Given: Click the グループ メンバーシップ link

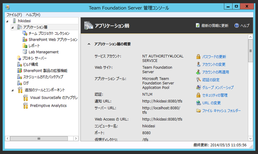Looking at the screenshot, I should (x=218, y=87).
